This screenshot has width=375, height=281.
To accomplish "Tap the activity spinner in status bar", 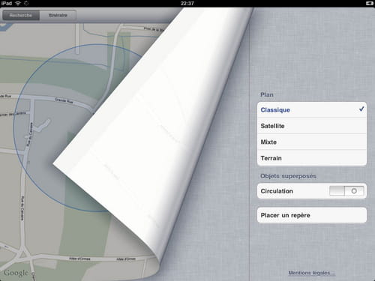I will point(26,3).
